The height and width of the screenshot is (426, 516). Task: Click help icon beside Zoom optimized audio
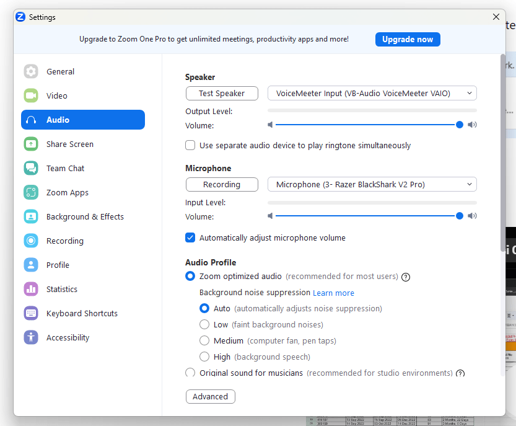[x=406, y=277]
